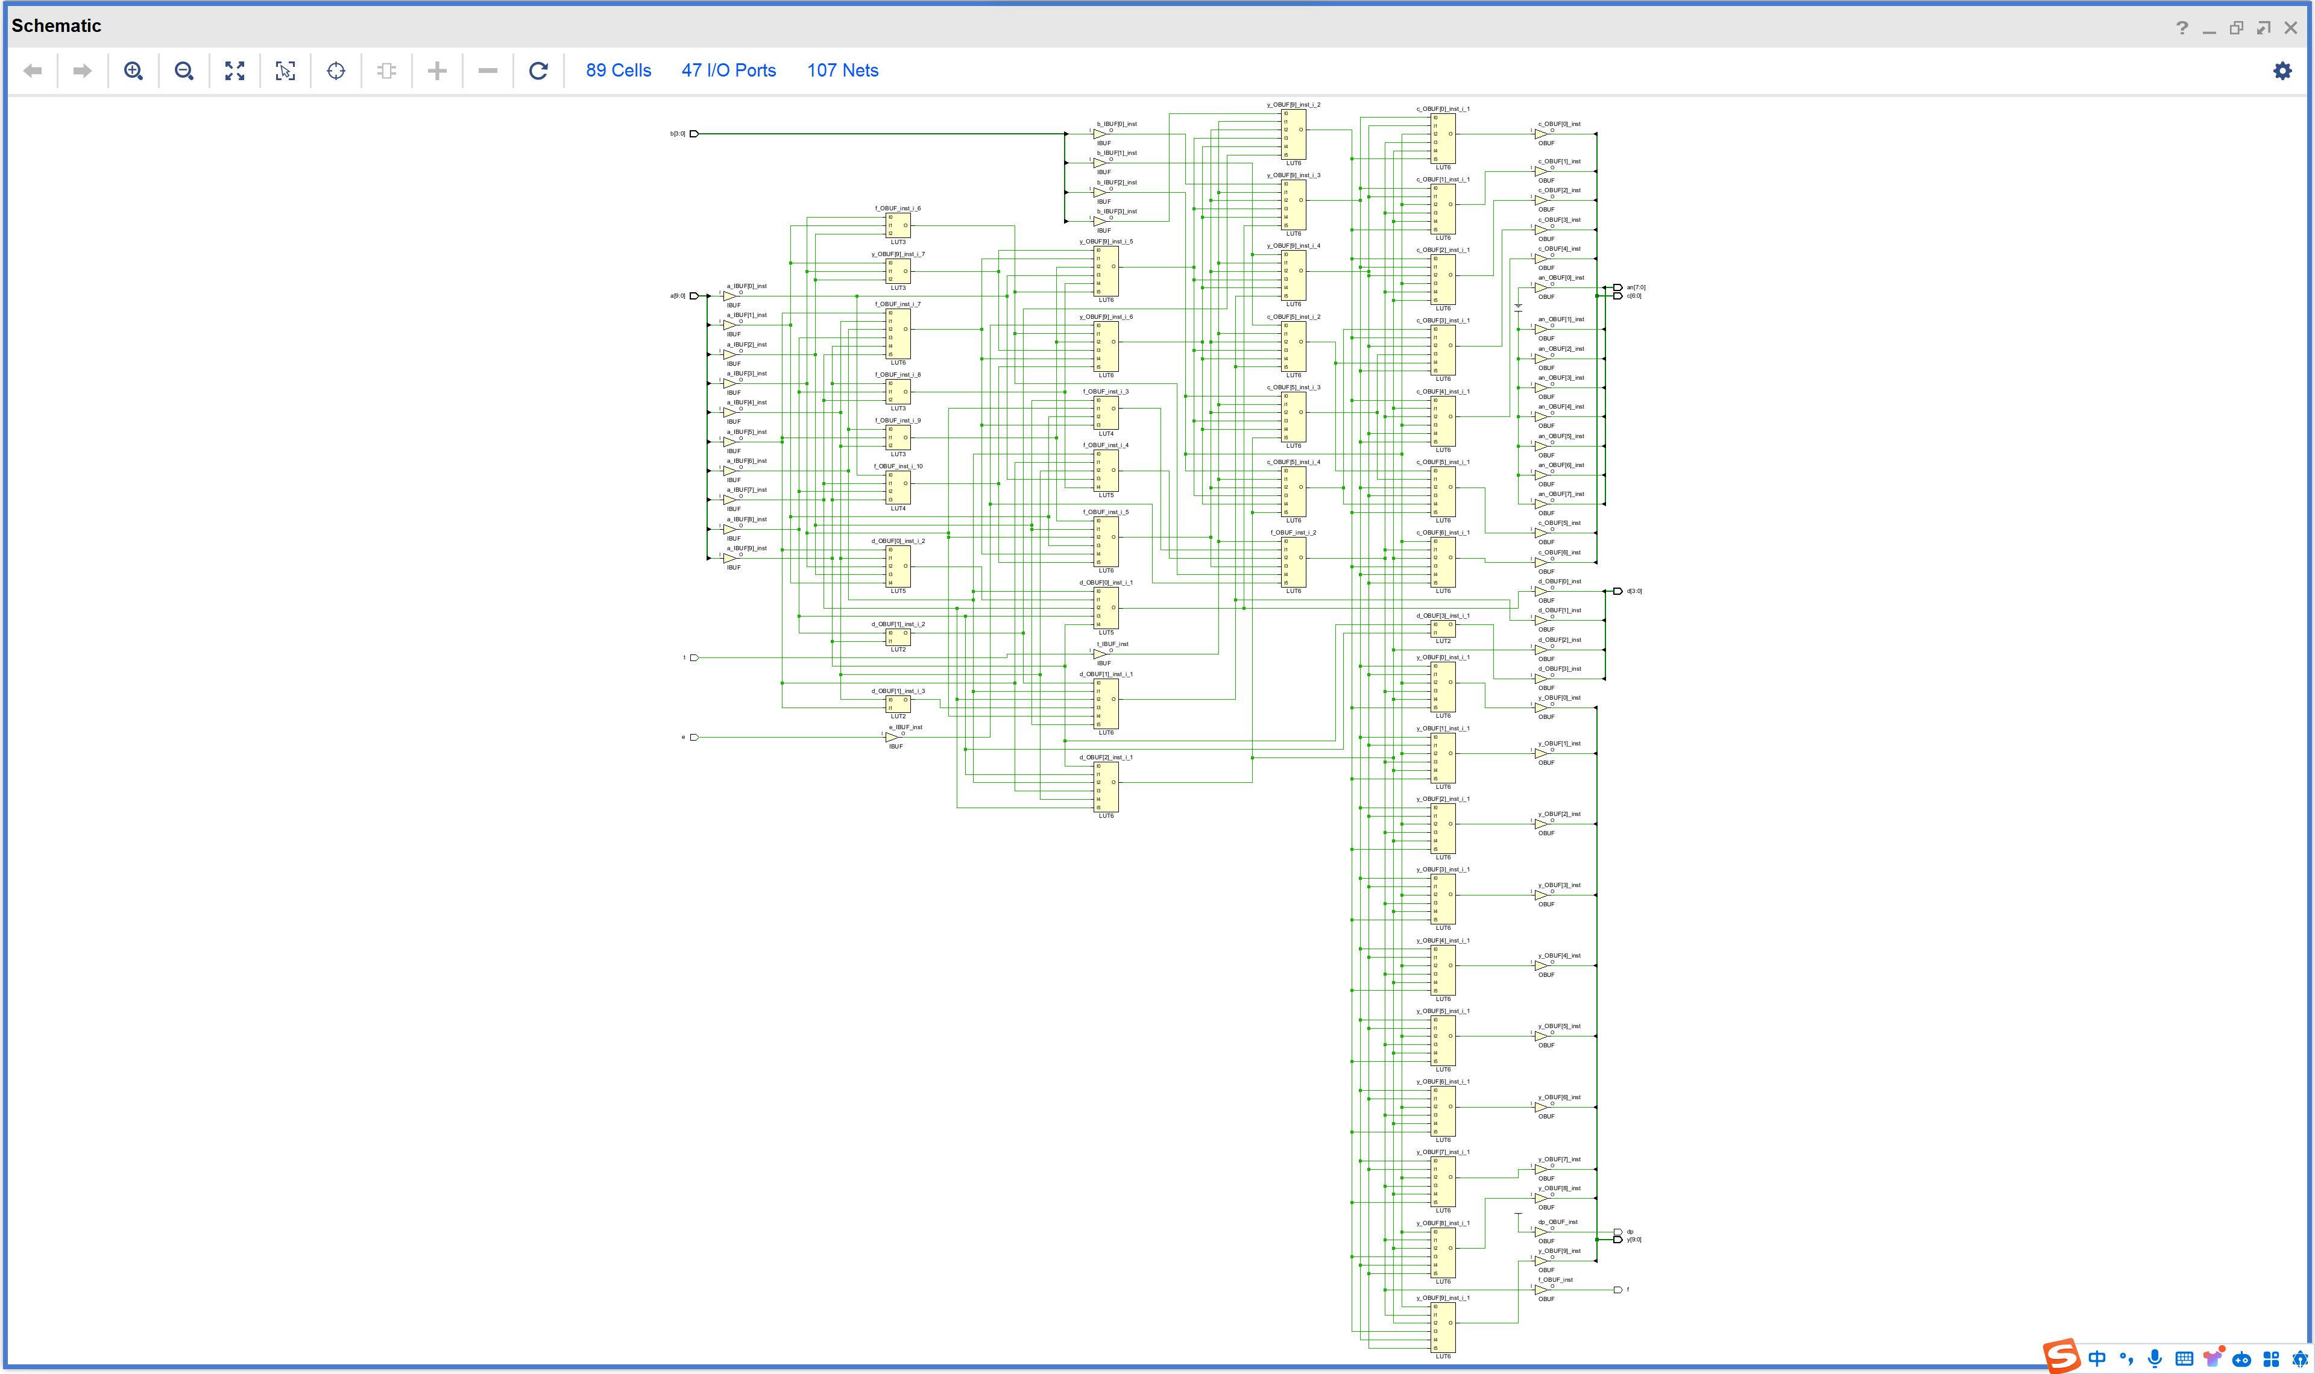Select the e input port

(x=693, y=737)
